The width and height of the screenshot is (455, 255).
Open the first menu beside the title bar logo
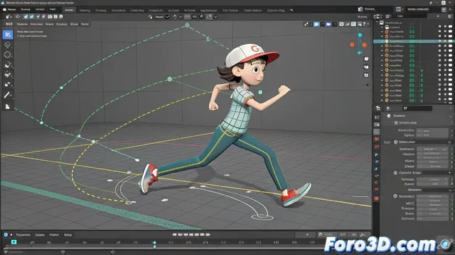click(x=11, y=9)
